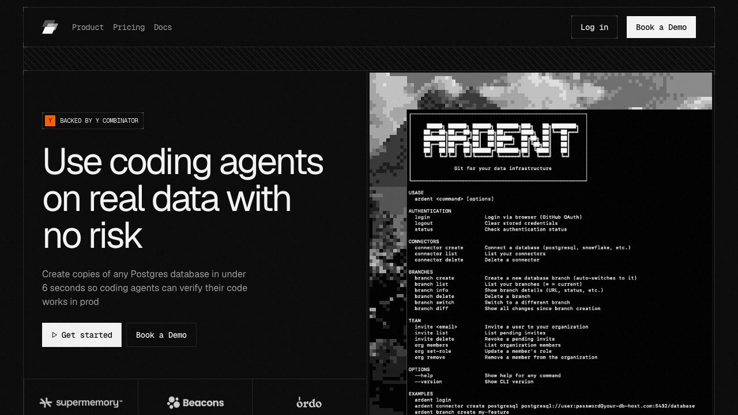Click the 'ardent <command> [options]' line

point(454,199)
